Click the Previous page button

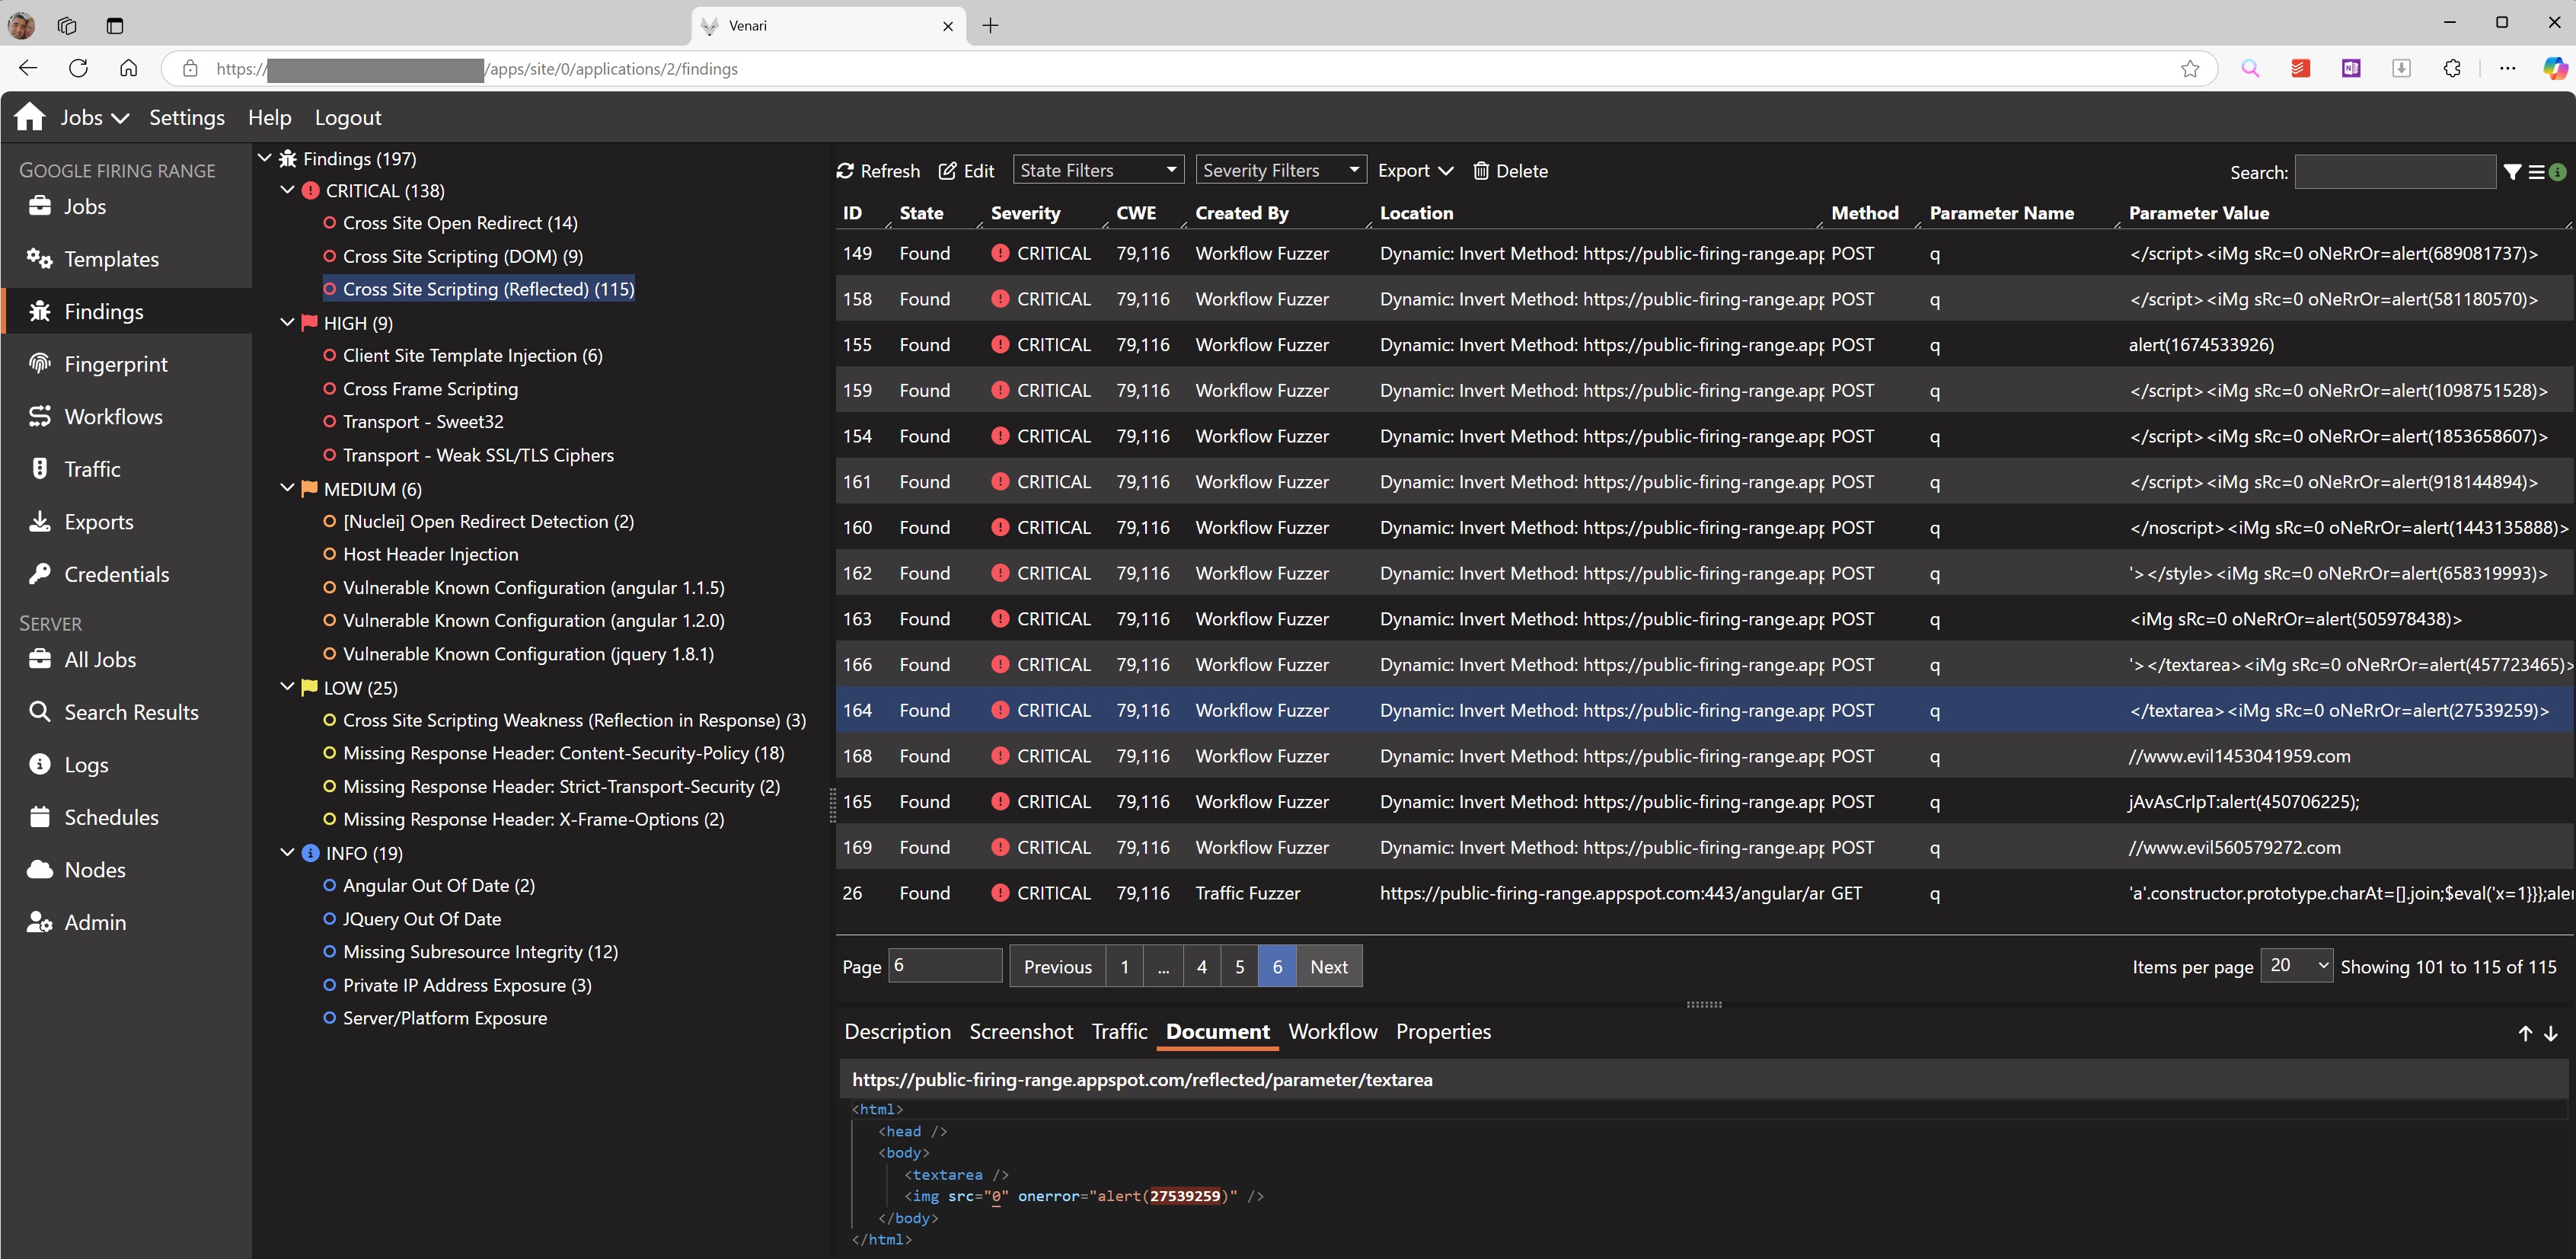(x=1057, y=967)
